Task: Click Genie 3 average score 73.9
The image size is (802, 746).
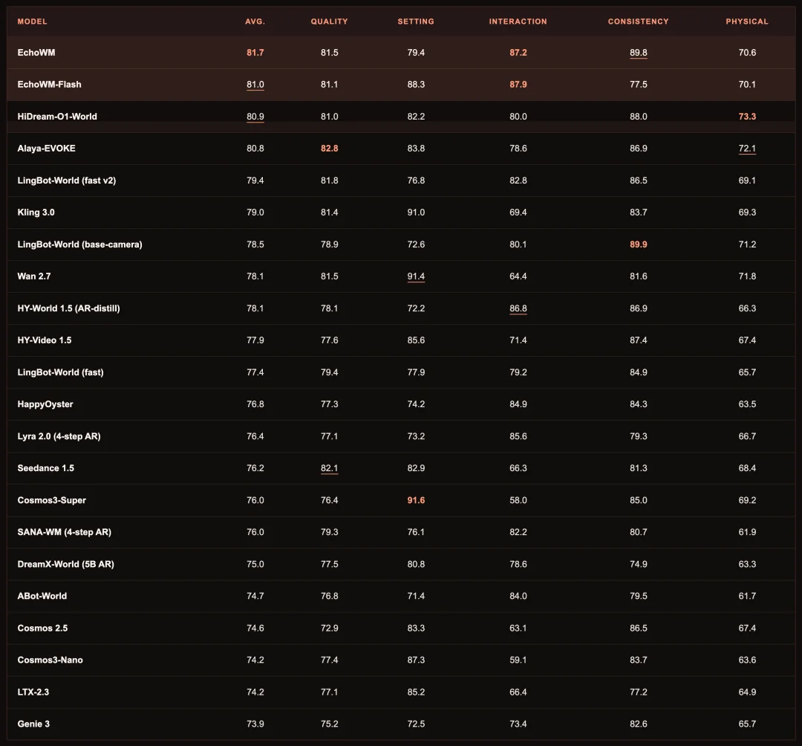Action: point(255,724)
